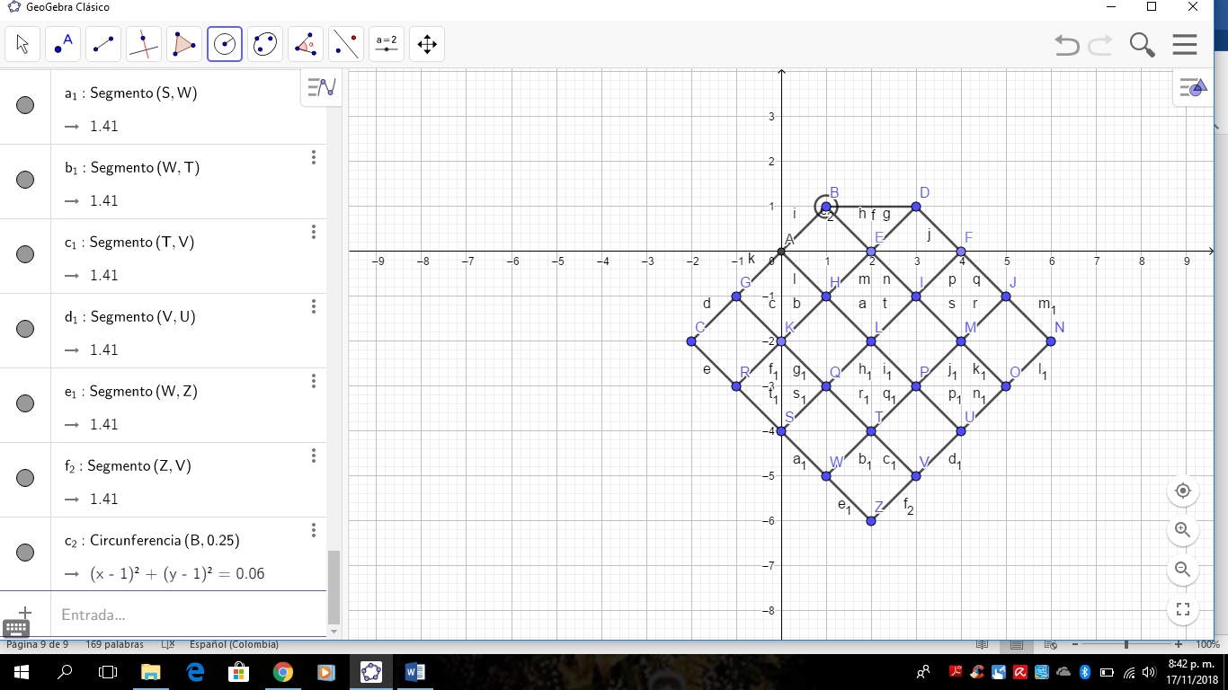
Task: Expand the graphics view style bar
Action: (1195, 86)
